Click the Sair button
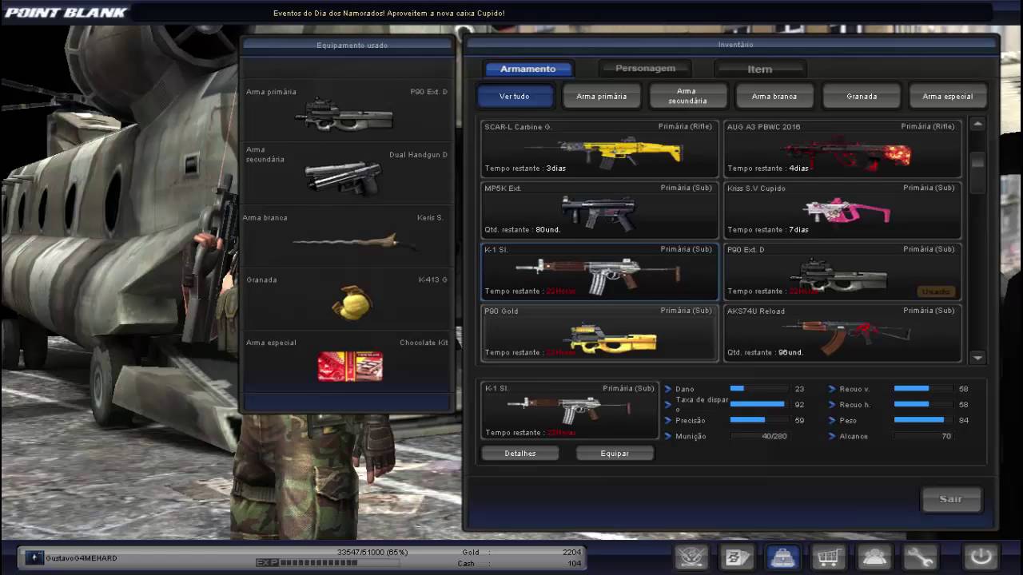 pos(950,498)
